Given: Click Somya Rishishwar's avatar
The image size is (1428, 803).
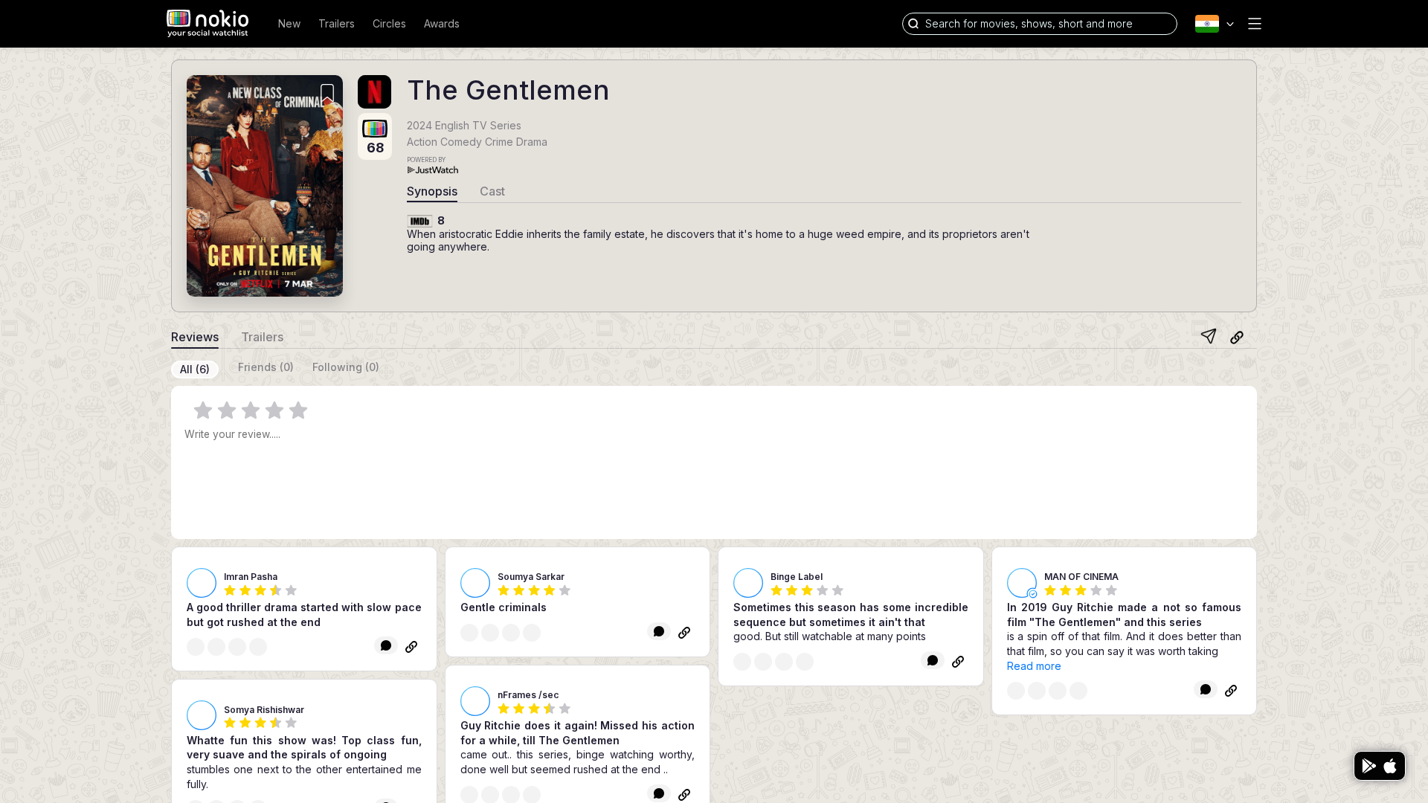Looking at the screenshot, I should pyautogui.click(x=202, y=715).
